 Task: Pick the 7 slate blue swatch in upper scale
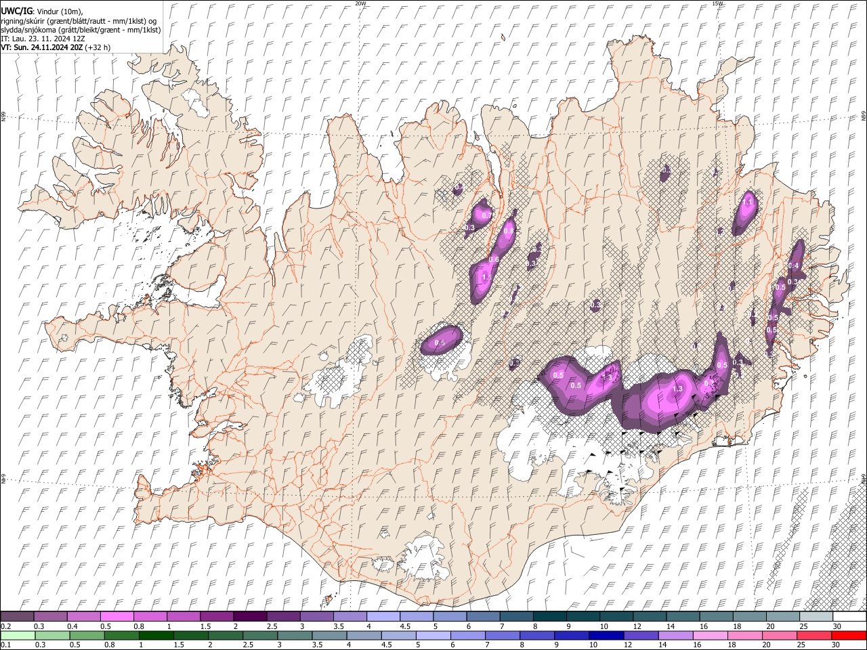click(x=515, y=616)
